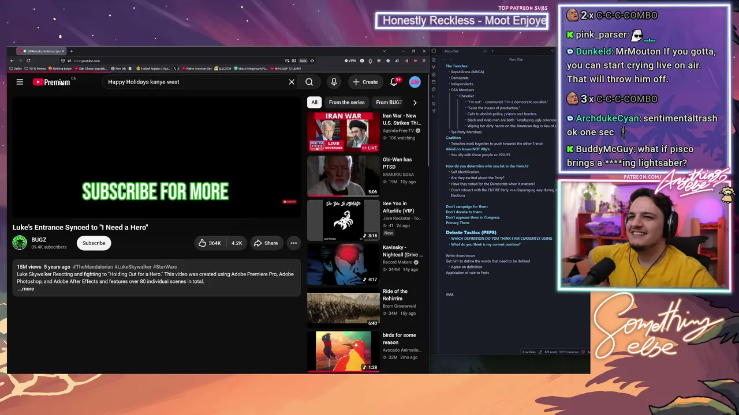This screenshot has height=415, width=739.
Task: Click the paper plane icon in notes ribbon
Action: [x=434, y=111]
